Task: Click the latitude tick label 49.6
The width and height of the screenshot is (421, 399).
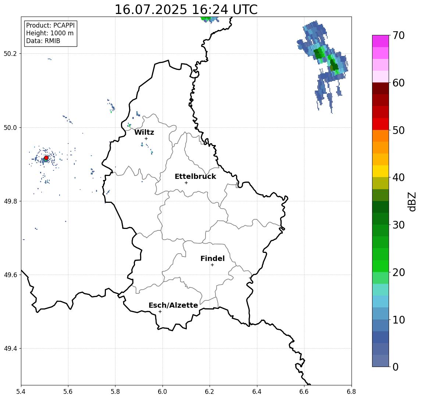Action: coord(10,275)
